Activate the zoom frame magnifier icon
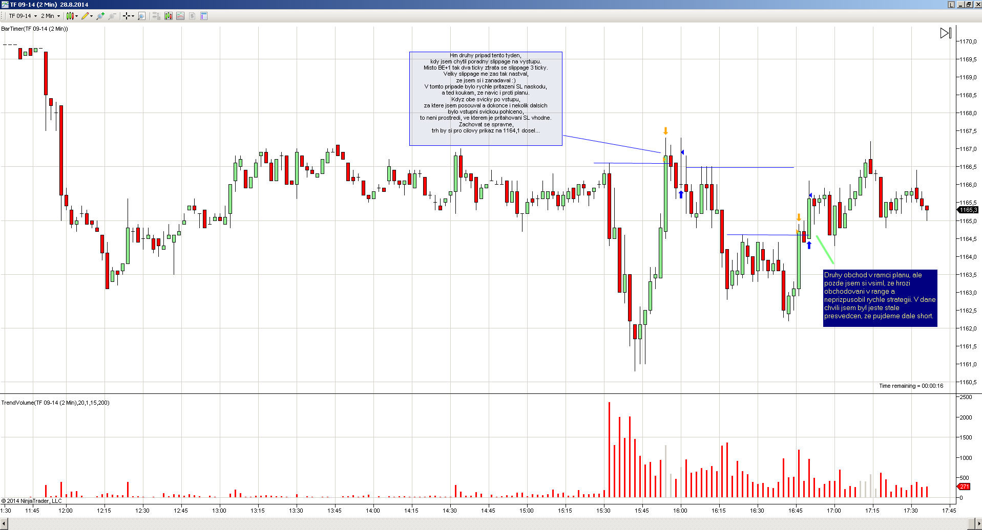 142,16
